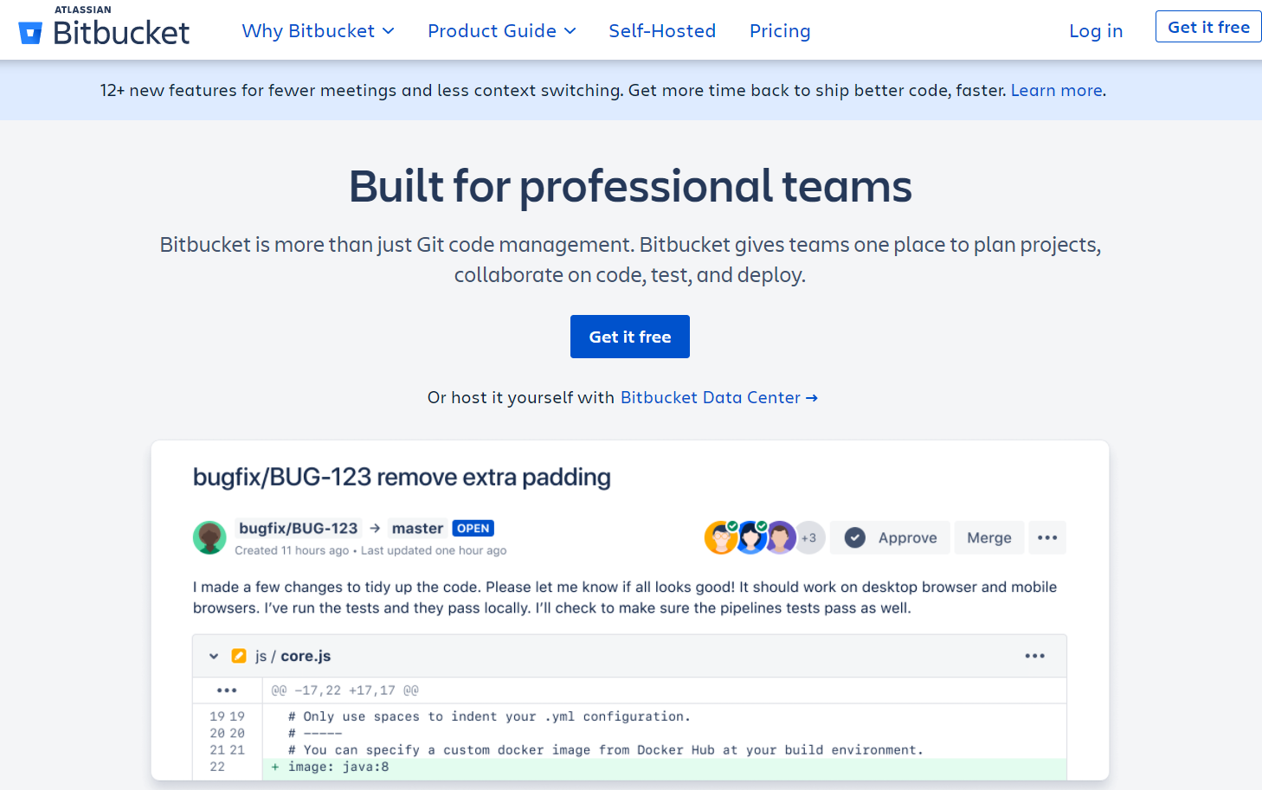Screen dimensions: 1262x790
Task: Click the comment line about custom docker image
Action: click(606, 750)
